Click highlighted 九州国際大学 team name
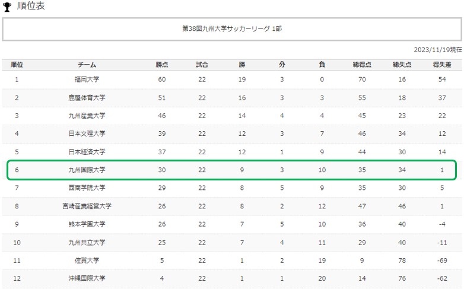 tap(87, 170)
